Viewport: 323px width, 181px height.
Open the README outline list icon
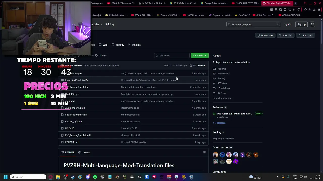[x=204, y=152]
